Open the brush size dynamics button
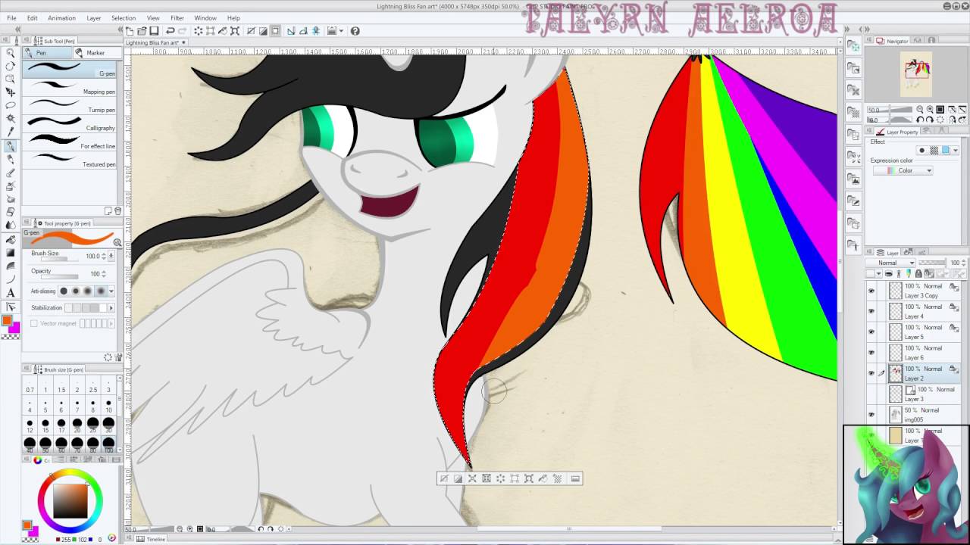 click(111, 256)
